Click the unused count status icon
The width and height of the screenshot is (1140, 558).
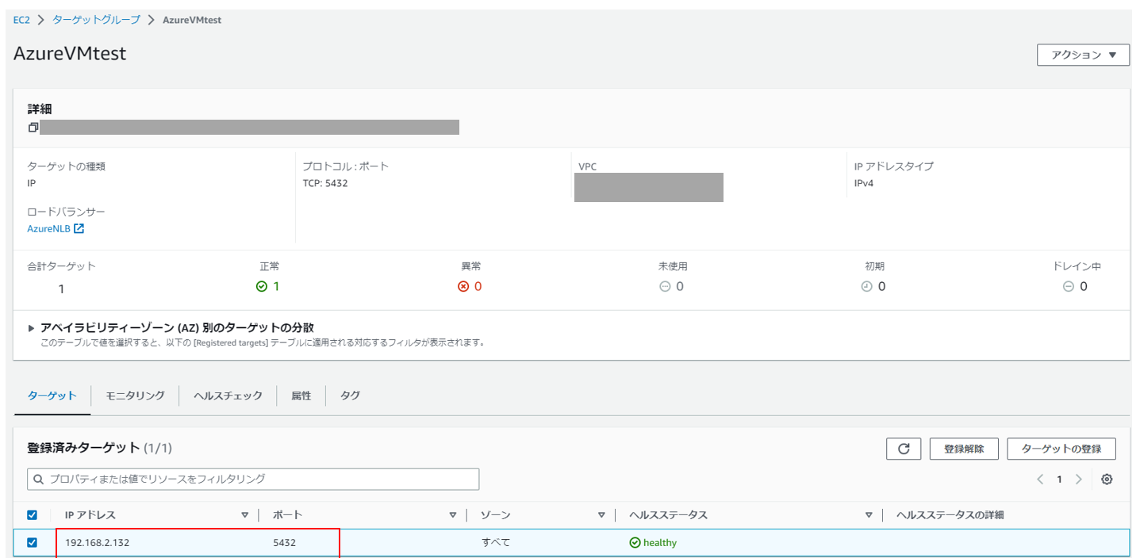665,287
